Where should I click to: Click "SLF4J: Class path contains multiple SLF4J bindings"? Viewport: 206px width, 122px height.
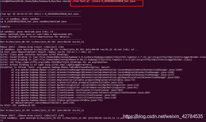point(35,55)
